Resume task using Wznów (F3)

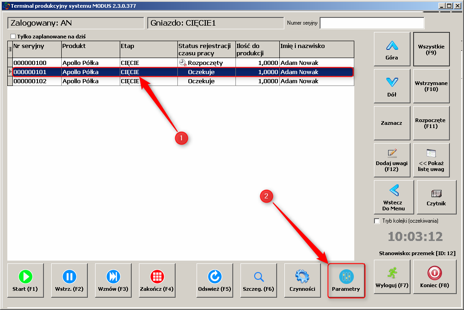pyautogui.click(x=113, y=281)
